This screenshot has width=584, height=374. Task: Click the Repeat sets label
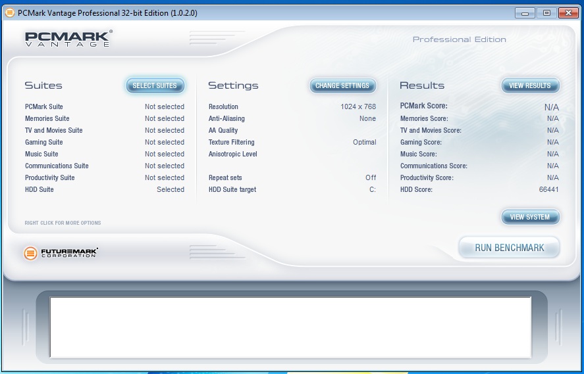coord(225,177)
